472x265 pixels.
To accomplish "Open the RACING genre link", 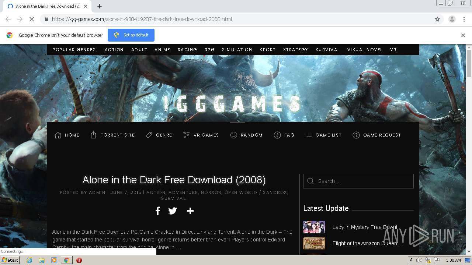I will coord(187,50).
